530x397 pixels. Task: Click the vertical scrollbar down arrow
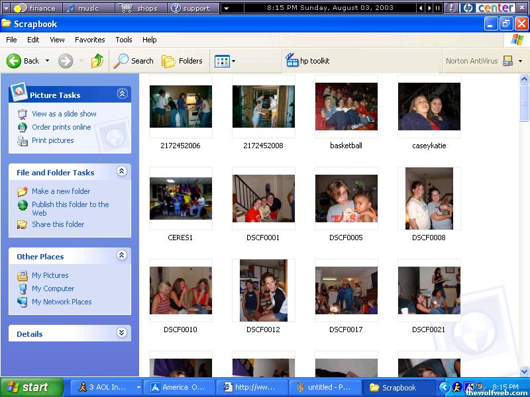click(524, 372)
